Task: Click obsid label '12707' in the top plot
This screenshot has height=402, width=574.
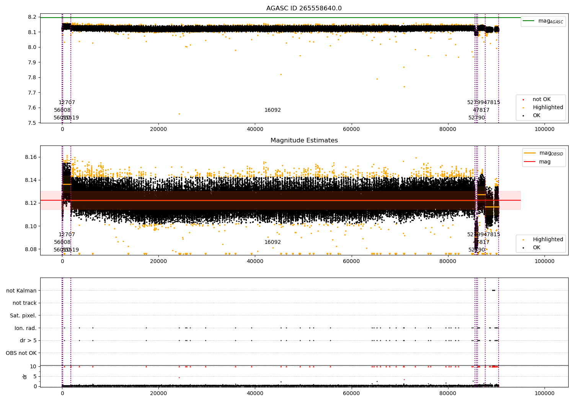Action: pyautogui.click(x=67, y=103)
